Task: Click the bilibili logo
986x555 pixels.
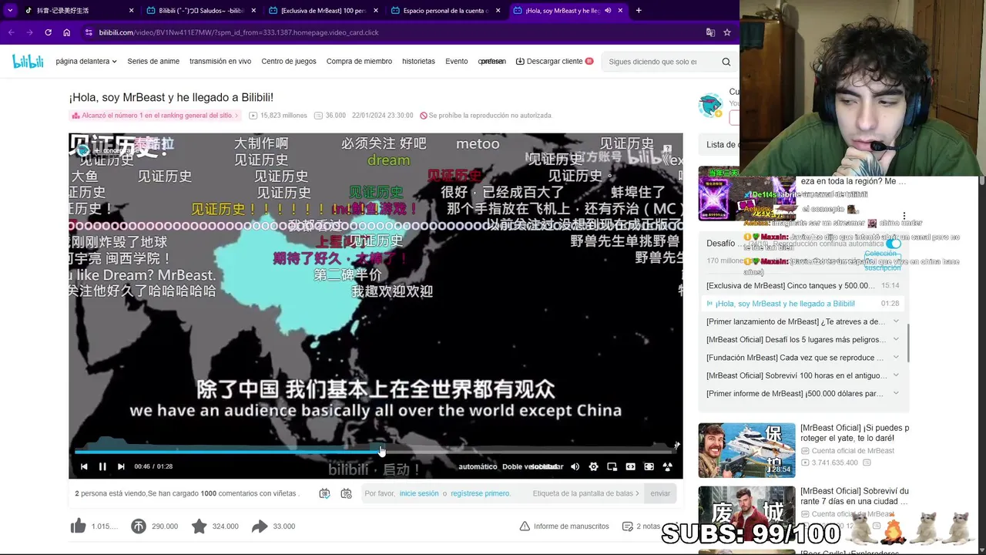Action: click(28, 62)
